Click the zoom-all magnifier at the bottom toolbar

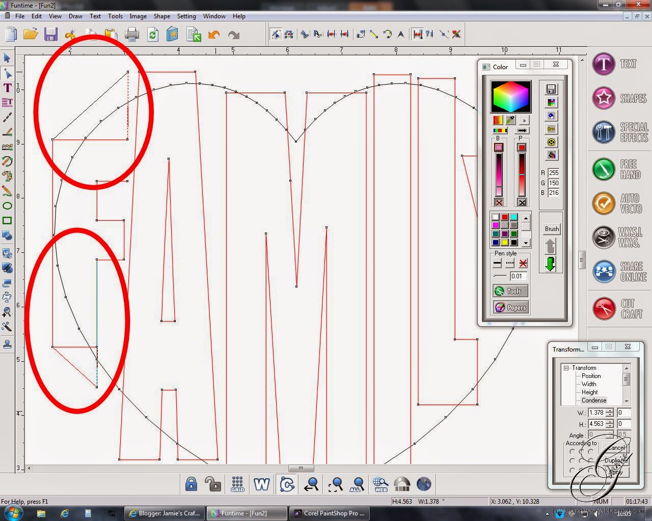click(x=357, y=484)
